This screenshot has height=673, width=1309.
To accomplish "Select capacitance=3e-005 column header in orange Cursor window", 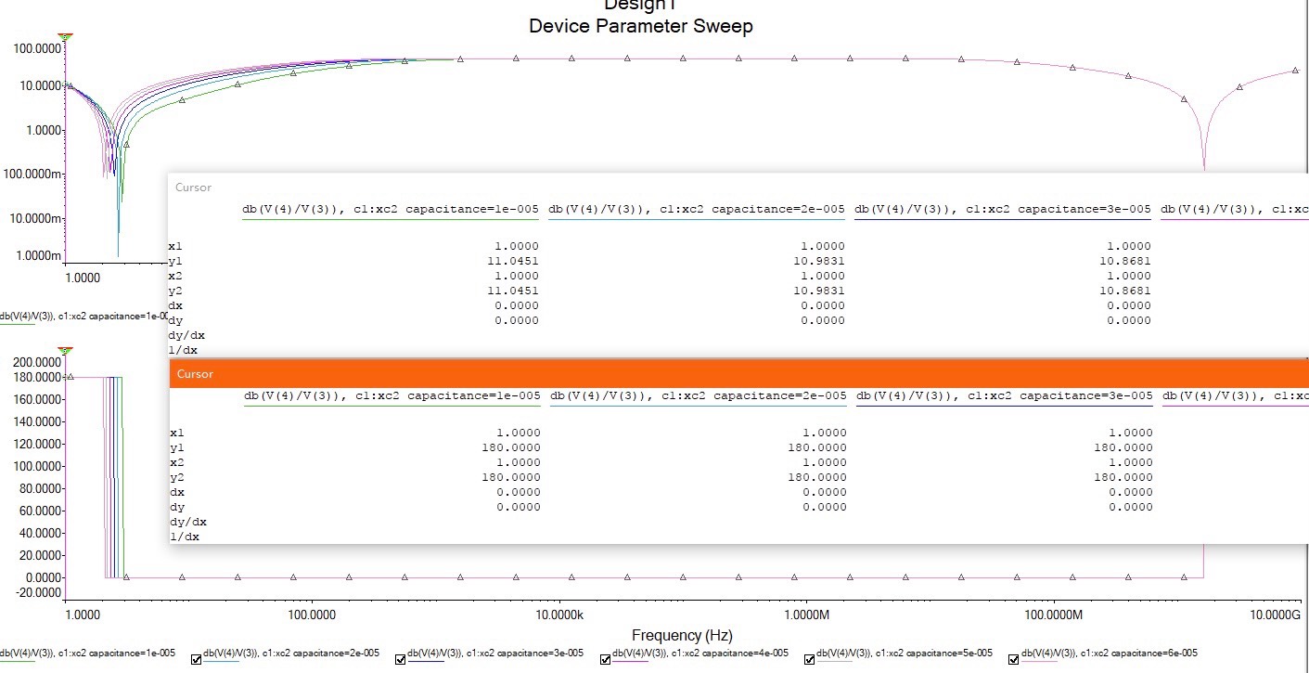I will pos(1004,395).
